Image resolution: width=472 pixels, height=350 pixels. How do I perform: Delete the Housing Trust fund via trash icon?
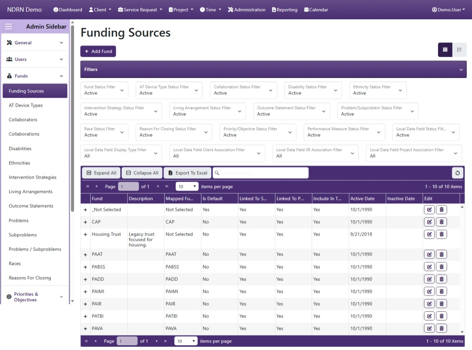(441, 234)
